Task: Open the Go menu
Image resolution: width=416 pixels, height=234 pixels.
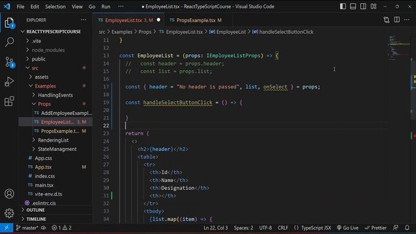Action: coord(92,6)
